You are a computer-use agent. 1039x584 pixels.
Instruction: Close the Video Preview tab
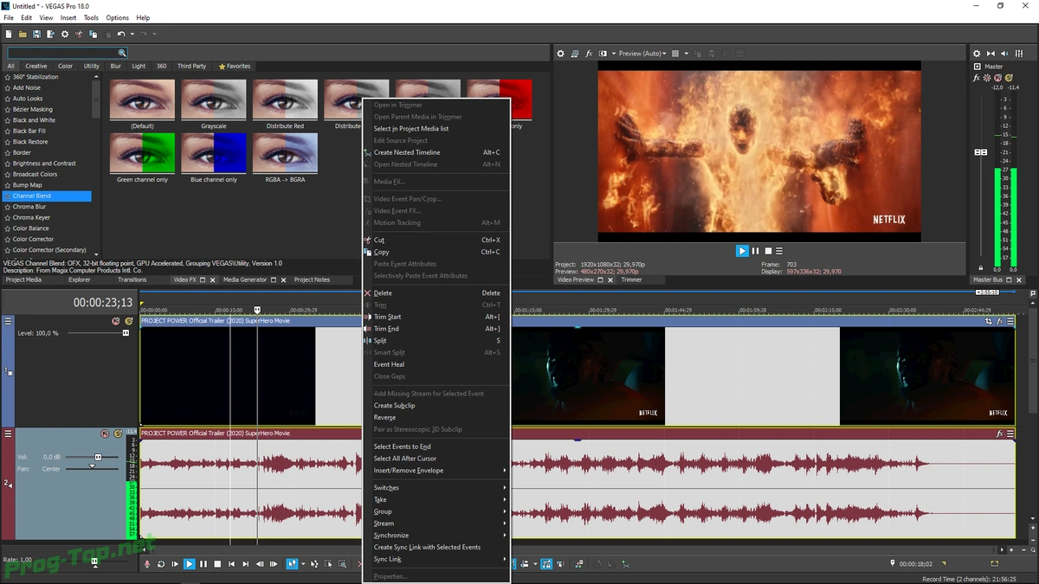[610, 279]
